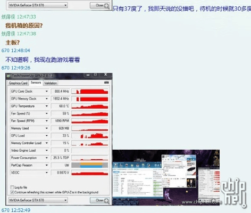The image size is (251, 213).
Task: Click the 670 12:49:26 sender line
Action: tap(16, 68)
